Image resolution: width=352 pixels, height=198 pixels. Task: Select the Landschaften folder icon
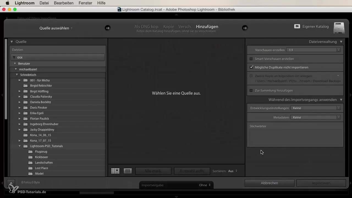(x=31, y=163)
